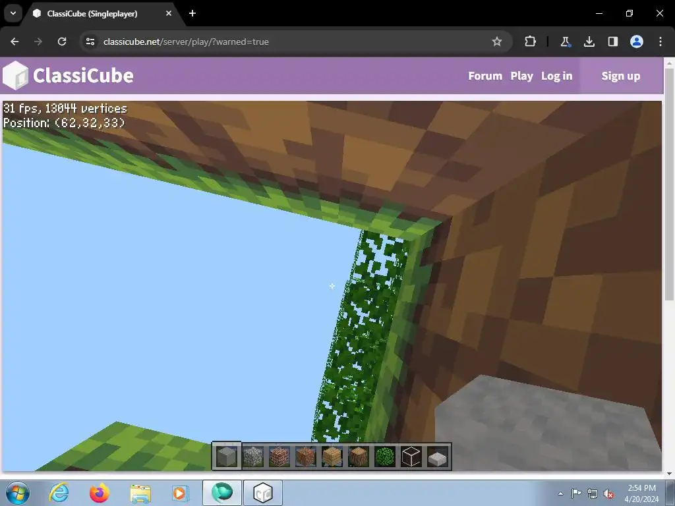The width and height of the screenshot is (675, 506).
Task: Select the wooden planks block in the hotbar
Action: pos(332,457)
